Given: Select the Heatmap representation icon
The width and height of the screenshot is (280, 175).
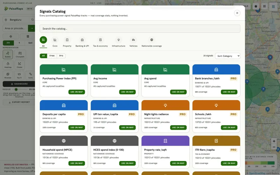Looking at the screenshot, I should [x=8, y=65].
